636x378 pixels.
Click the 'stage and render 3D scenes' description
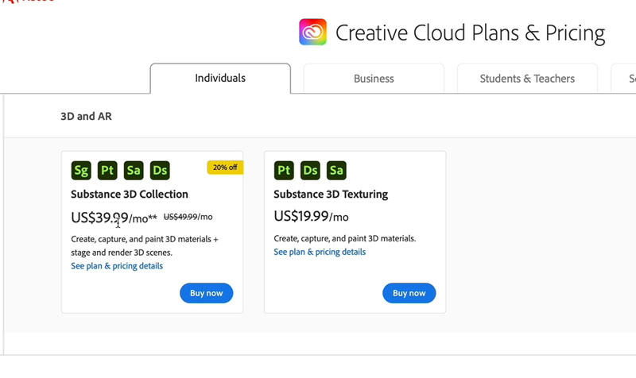(122, 253)
